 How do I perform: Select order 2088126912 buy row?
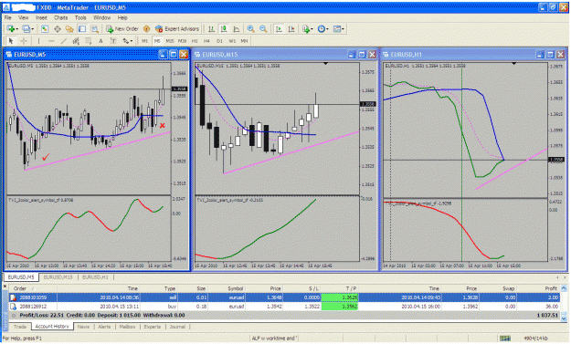(x=285, y=307)
